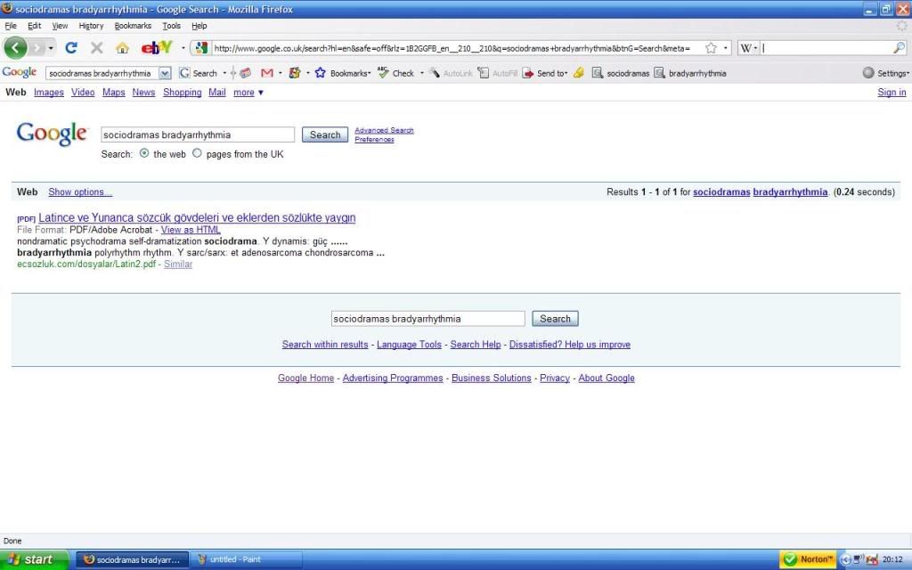The image size is (912, 570).
Task: Select the 'the web' search option
Action: (144, 153)
